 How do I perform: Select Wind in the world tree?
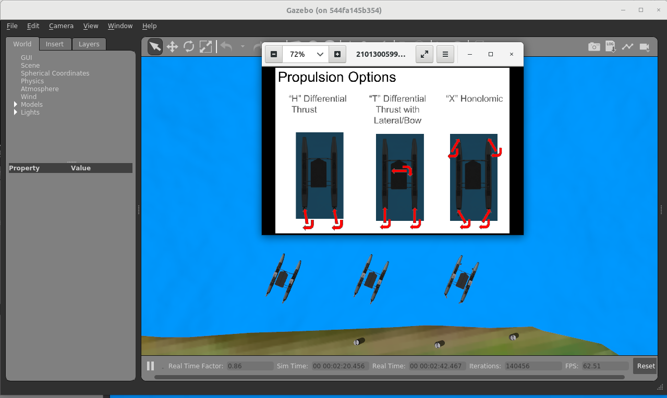pos(29,96)
